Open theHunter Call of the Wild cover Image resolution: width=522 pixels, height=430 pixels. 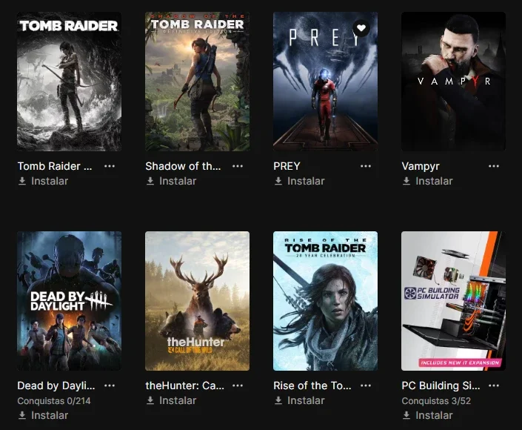point(198,301)
